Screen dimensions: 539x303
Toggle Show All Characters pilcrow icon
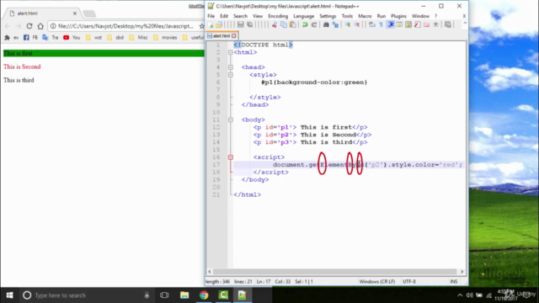(381, 24)
